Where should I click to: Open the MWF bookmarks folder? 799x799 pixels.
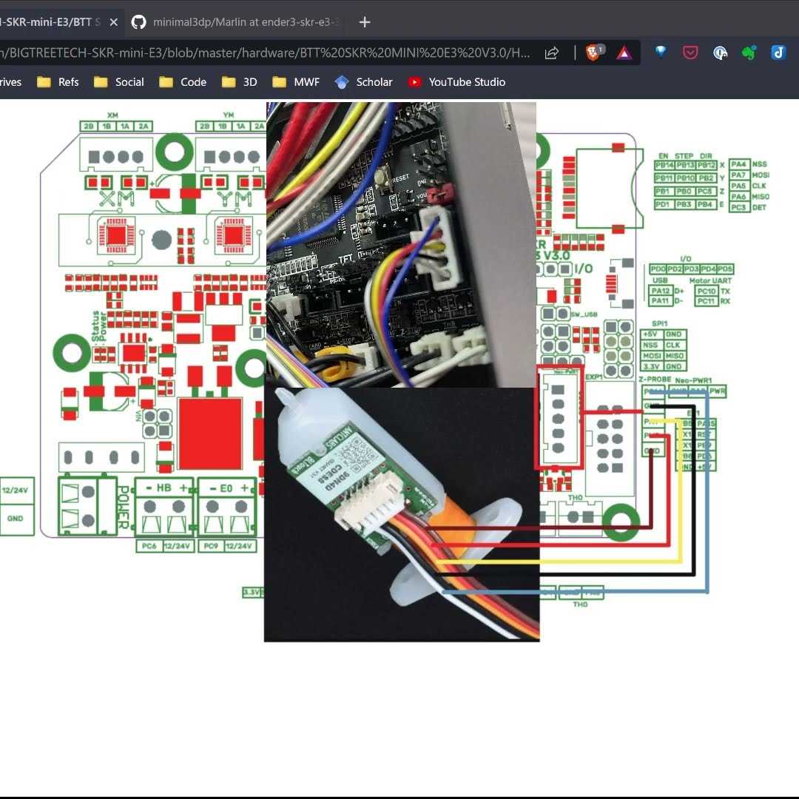tap(296, 82)
